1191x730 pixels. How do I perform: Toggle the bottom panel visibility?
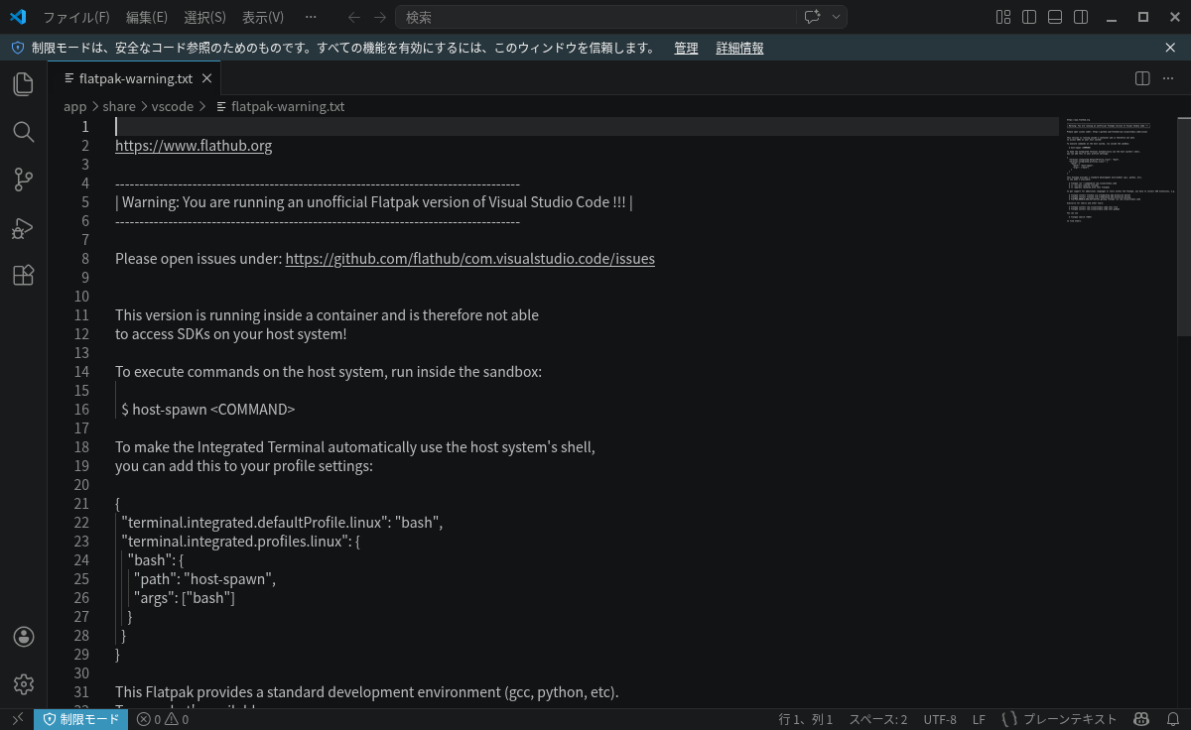coord(1055,17)
